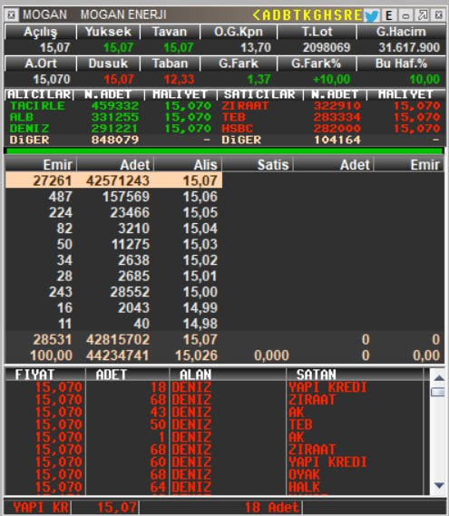Click the Dusuk header cell
449x516 pixels.
108,63
